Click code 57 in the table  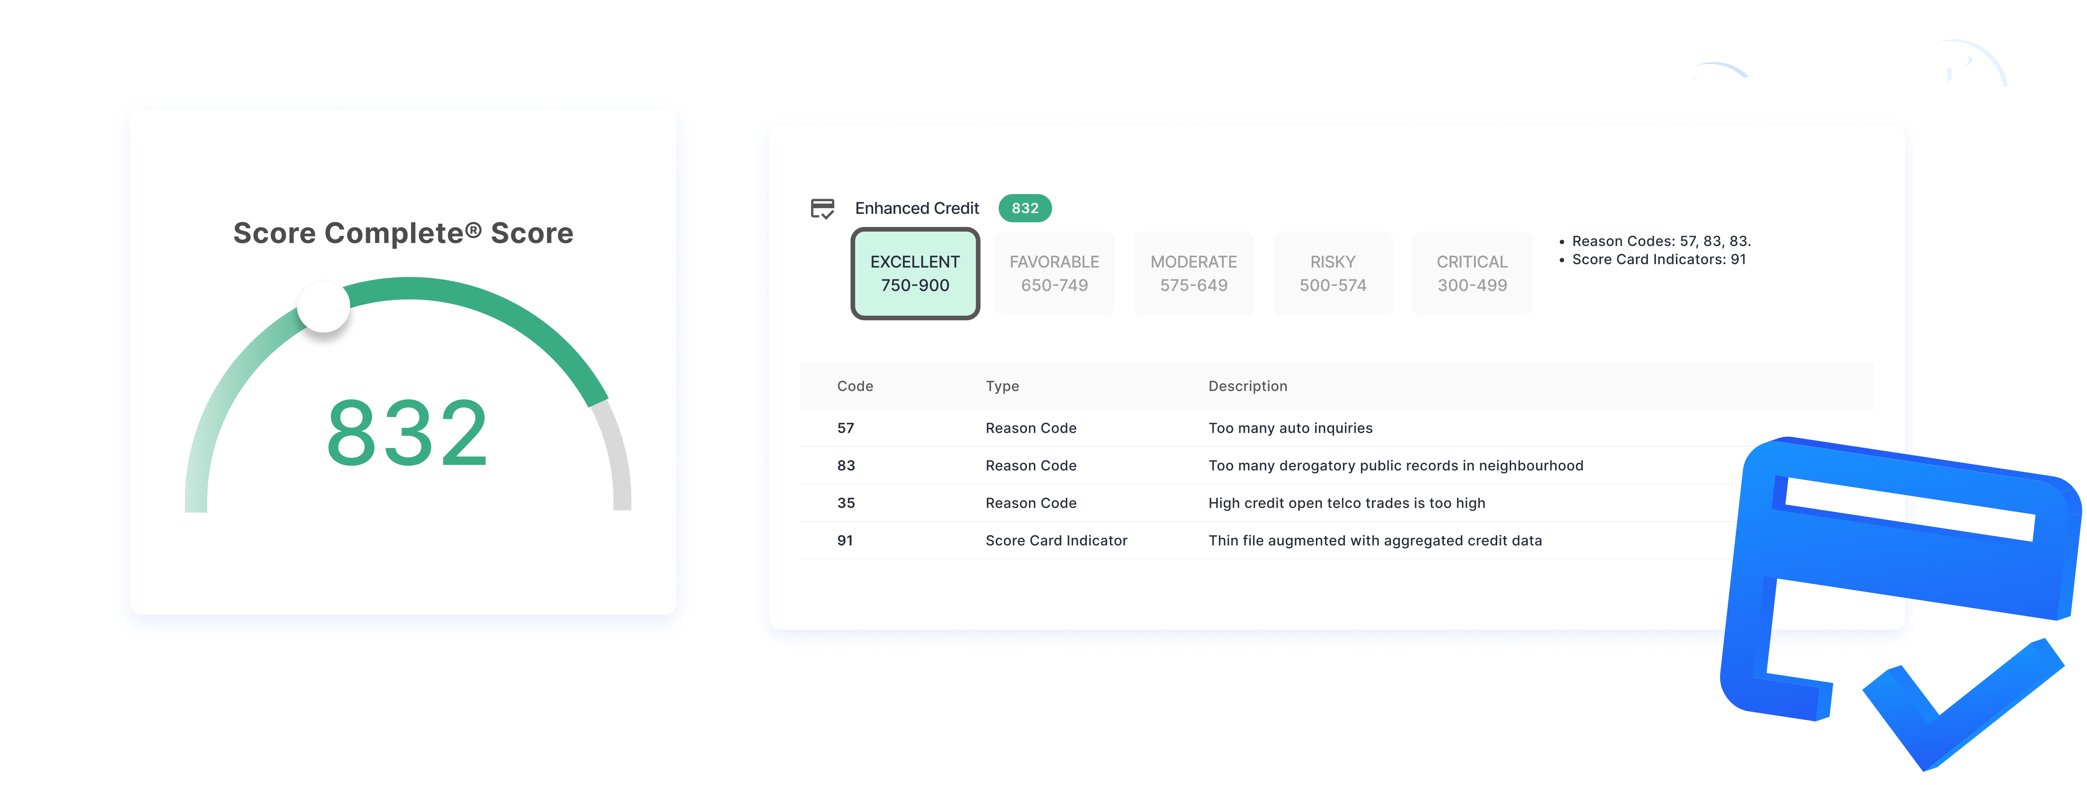pos(846,428)
